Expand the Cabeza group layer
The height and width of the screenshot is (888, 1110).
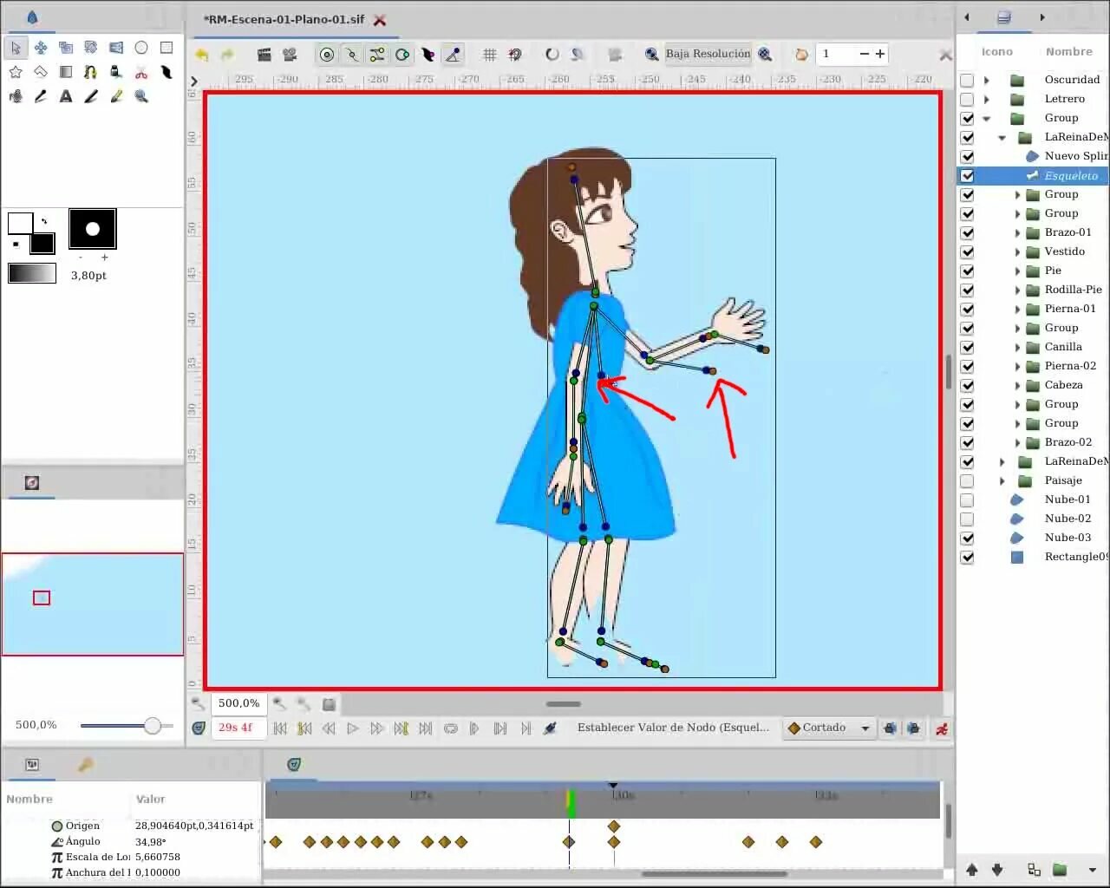coord(1018,385)
